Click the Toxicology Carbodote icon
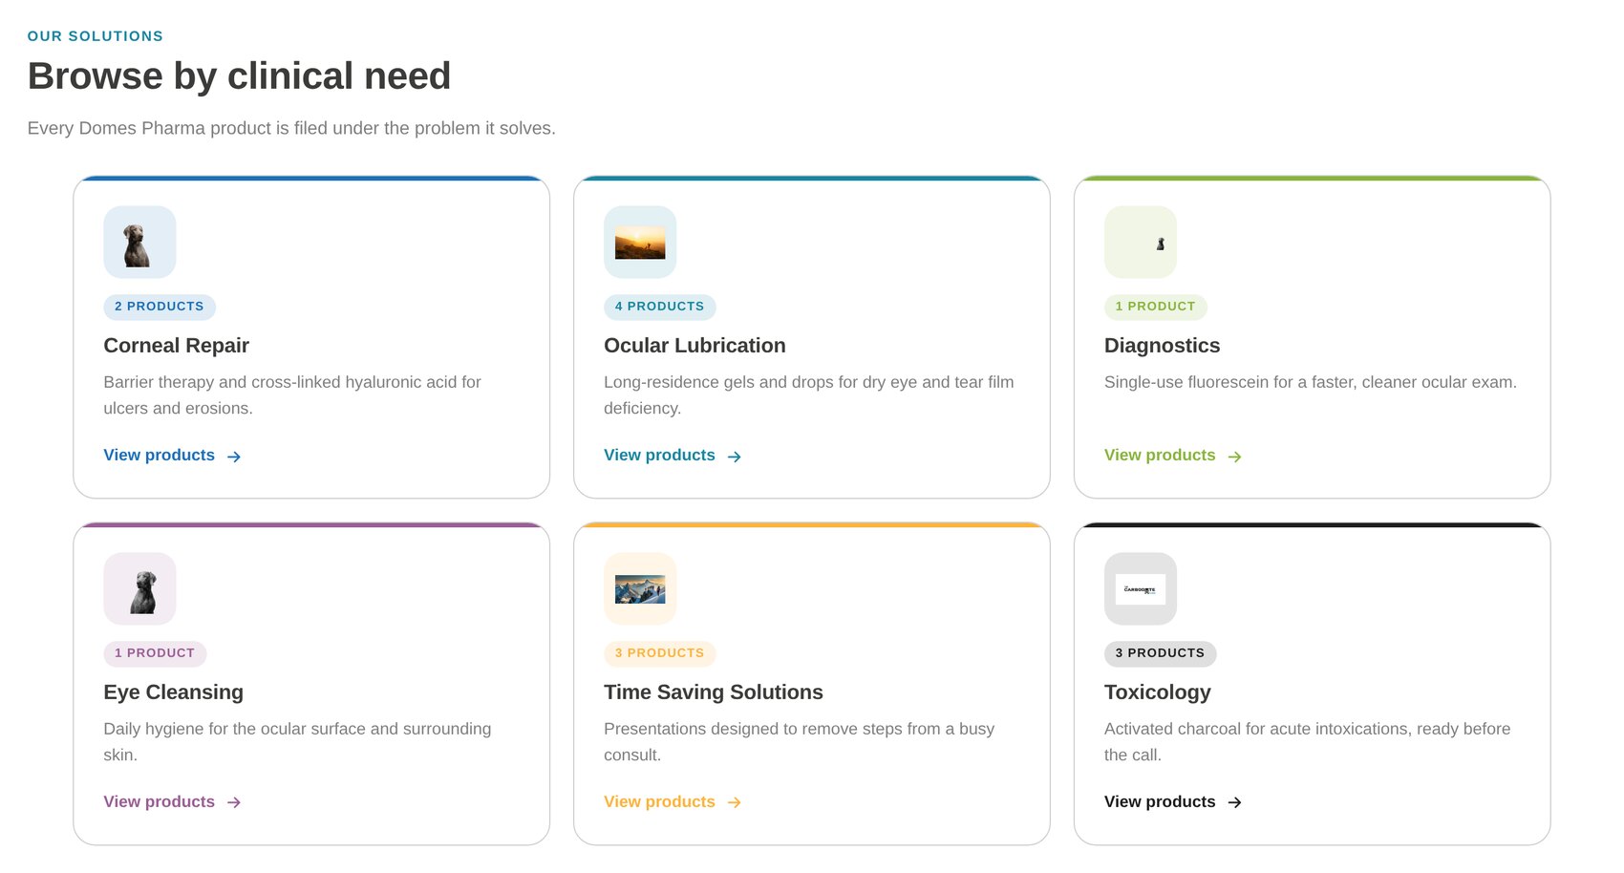This screenshot has width=1624, height=873. click(1141, 589)
